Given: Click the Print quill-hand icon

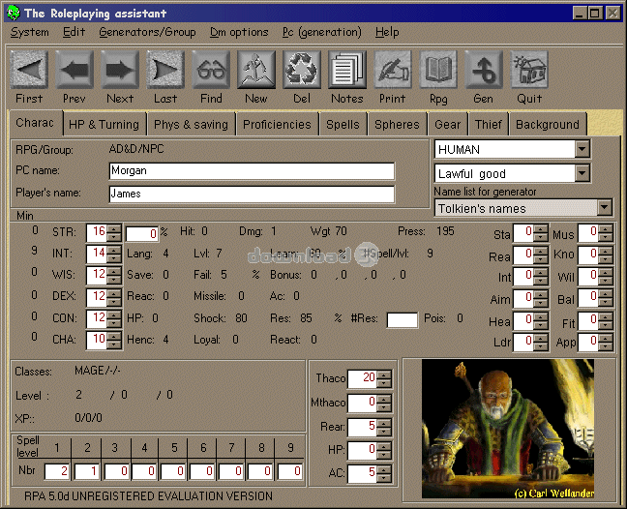Looking at the screenshot, I should [x=393, y=70].
